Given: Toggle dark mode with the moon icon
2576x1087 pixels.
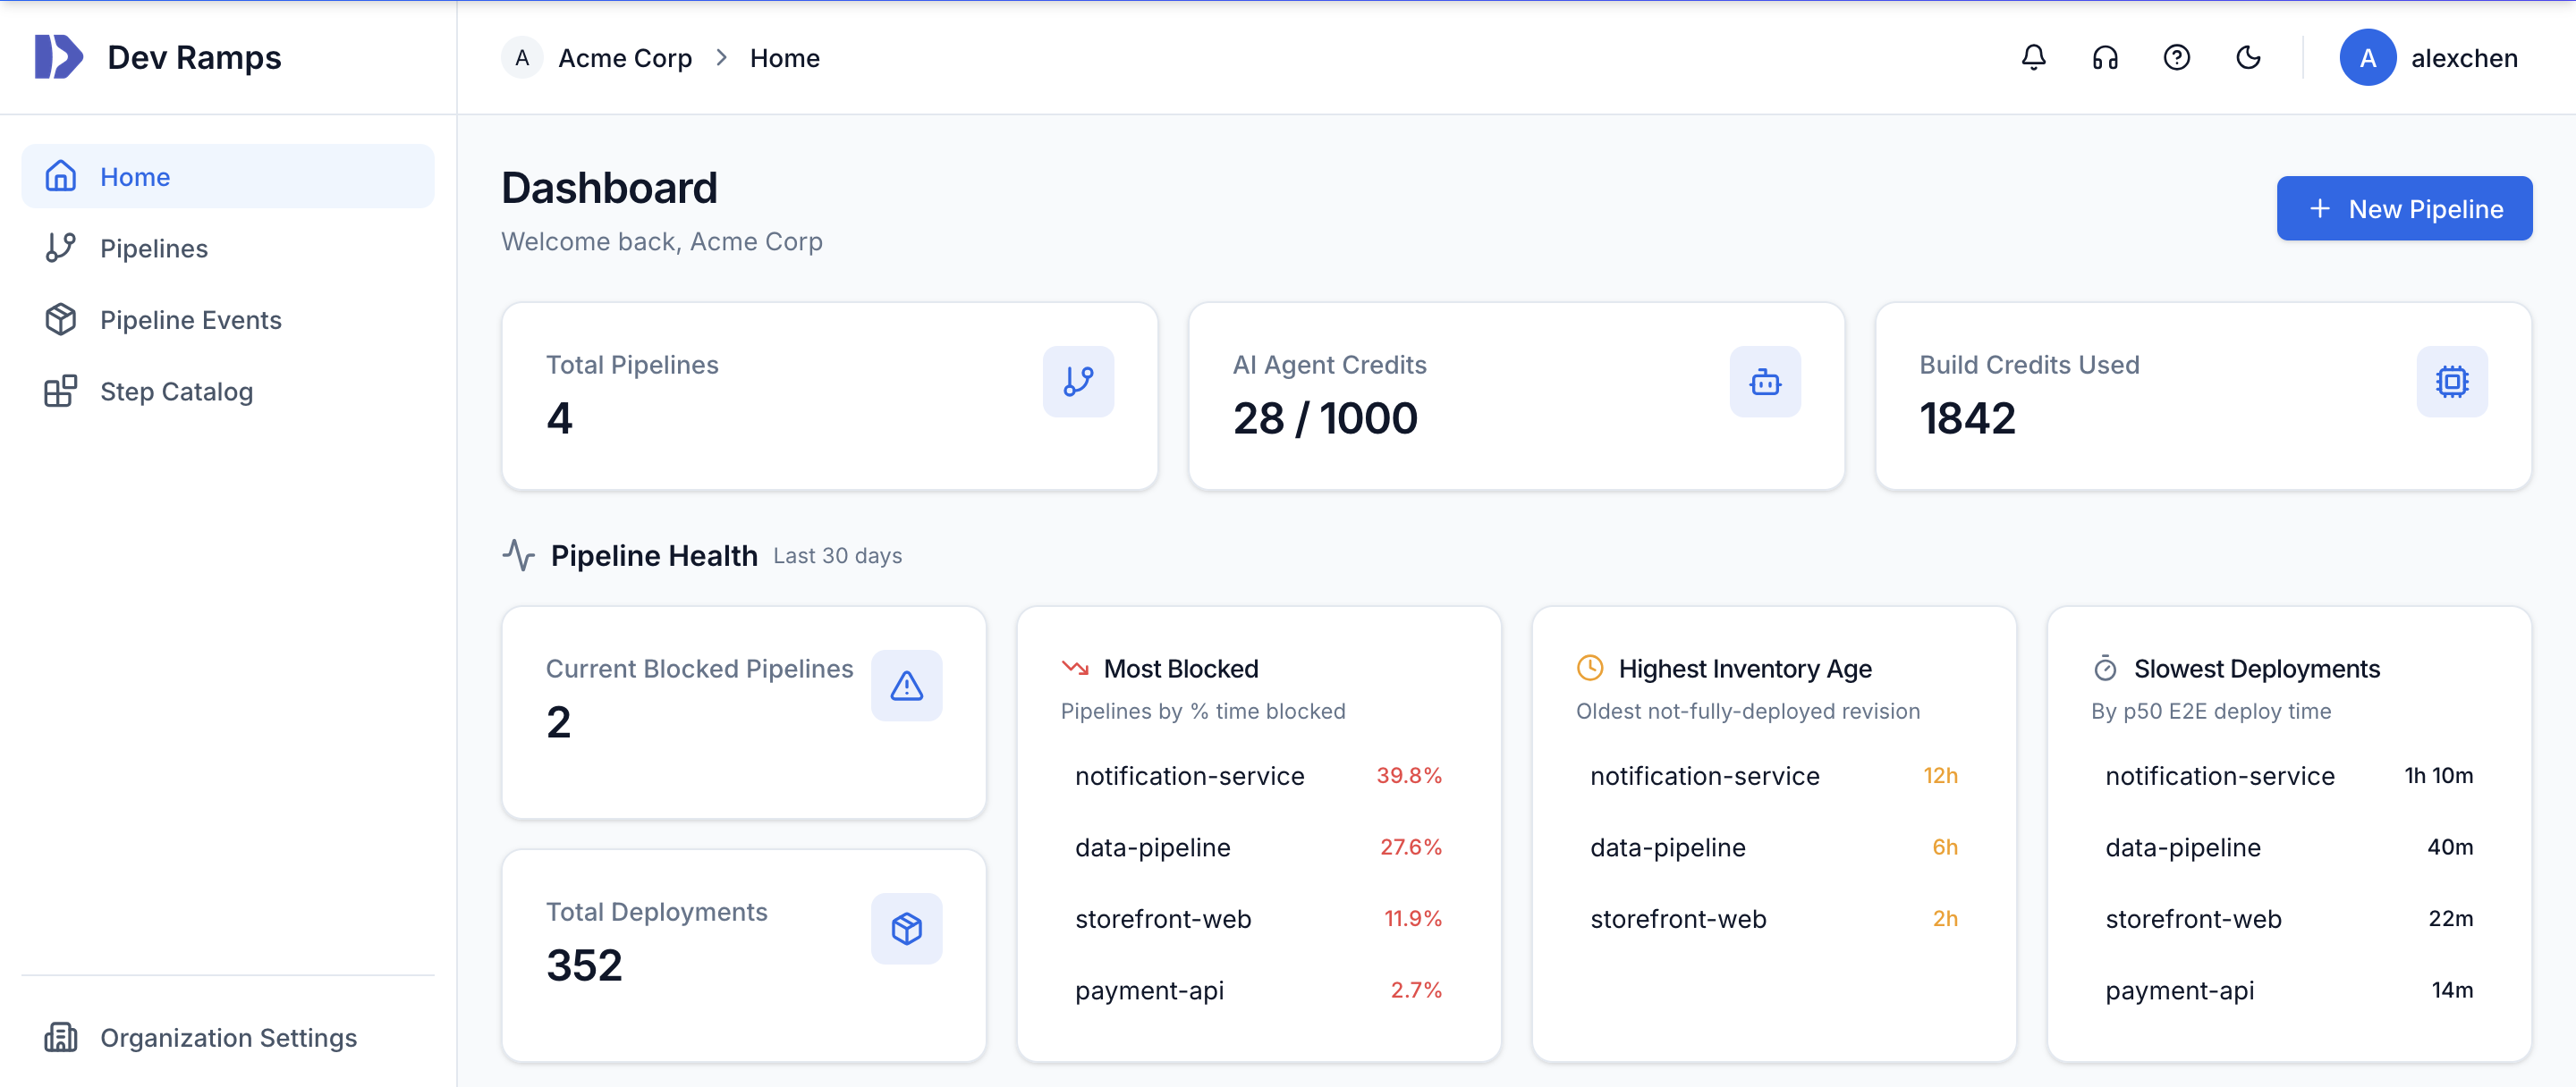Looking at the screenshot, I should (x=2249, y=57).
